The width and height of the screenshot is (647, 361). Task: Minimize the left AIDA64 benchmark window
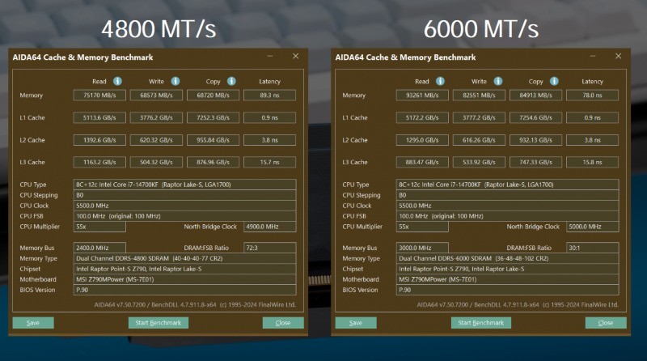pyautogui.click(x=270, y=56)
